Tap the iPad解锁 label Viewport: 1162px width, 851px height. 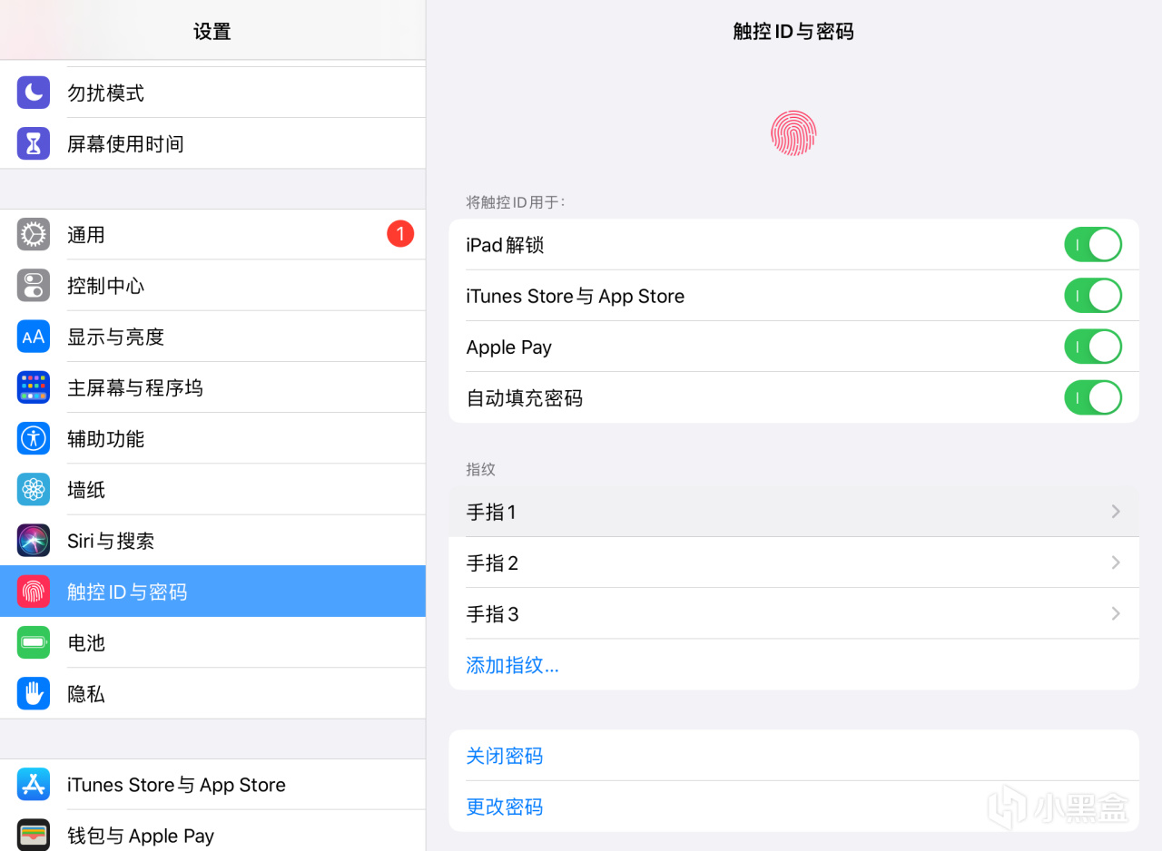click(x=505, y=245)
